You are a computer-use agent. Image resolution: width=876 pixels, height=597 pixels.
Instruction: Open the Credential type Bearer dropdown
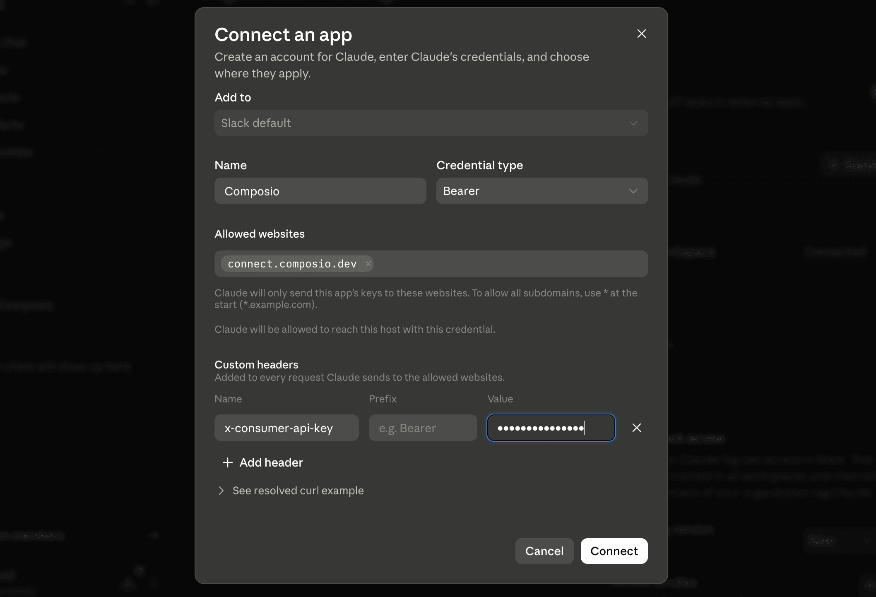pyautogui.click(x=542, y=191)
